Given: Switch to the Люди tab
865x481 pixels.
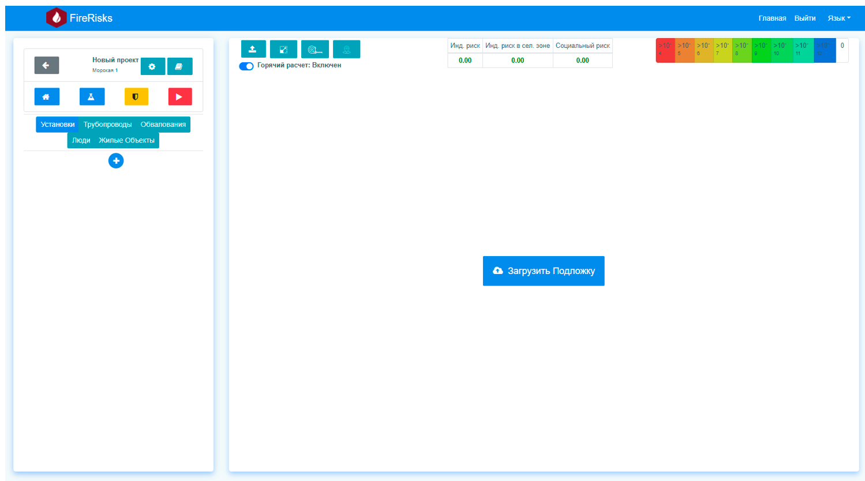Looking at the screenshot, I should 81,140.
